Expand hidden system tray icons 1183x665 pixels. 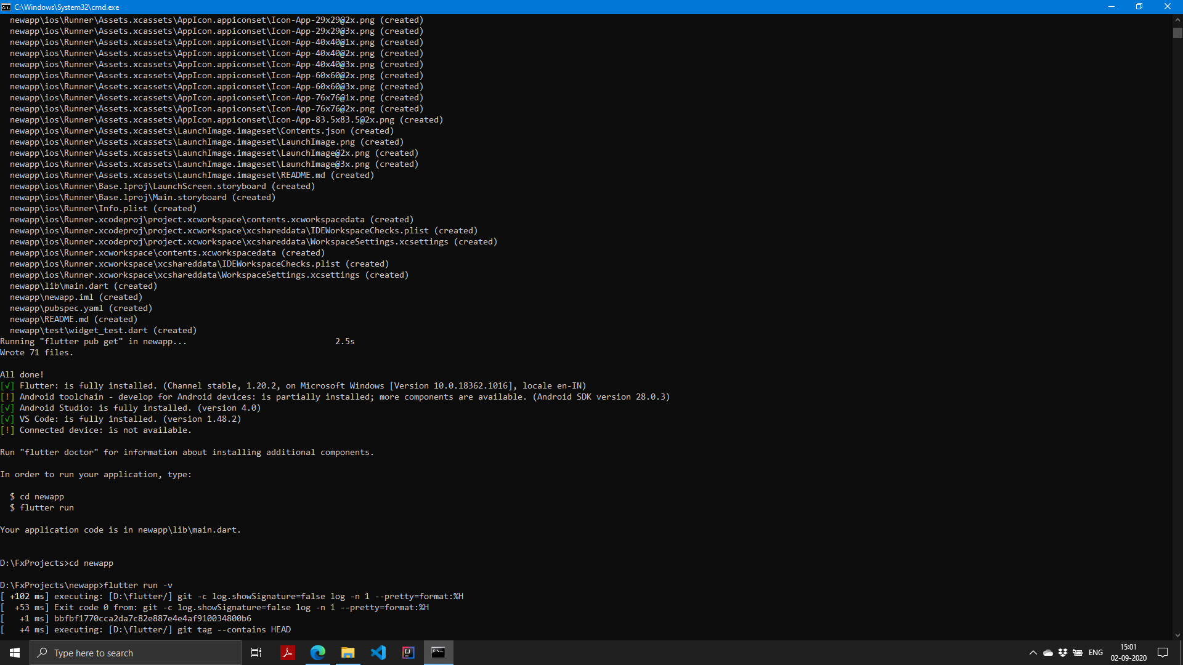tap(1033, 653)
